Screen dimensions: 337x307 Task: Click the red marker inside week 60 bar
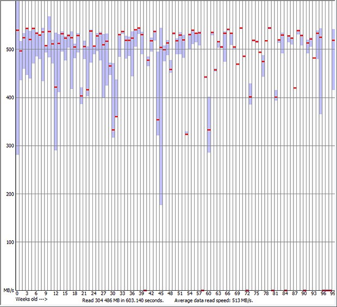[x=209, y=130]
